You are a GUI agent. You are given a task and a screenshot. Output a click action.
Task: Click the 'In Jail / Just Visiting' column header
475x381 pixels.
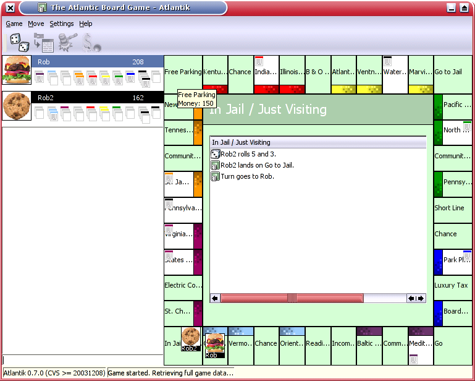tap(318, 142)
